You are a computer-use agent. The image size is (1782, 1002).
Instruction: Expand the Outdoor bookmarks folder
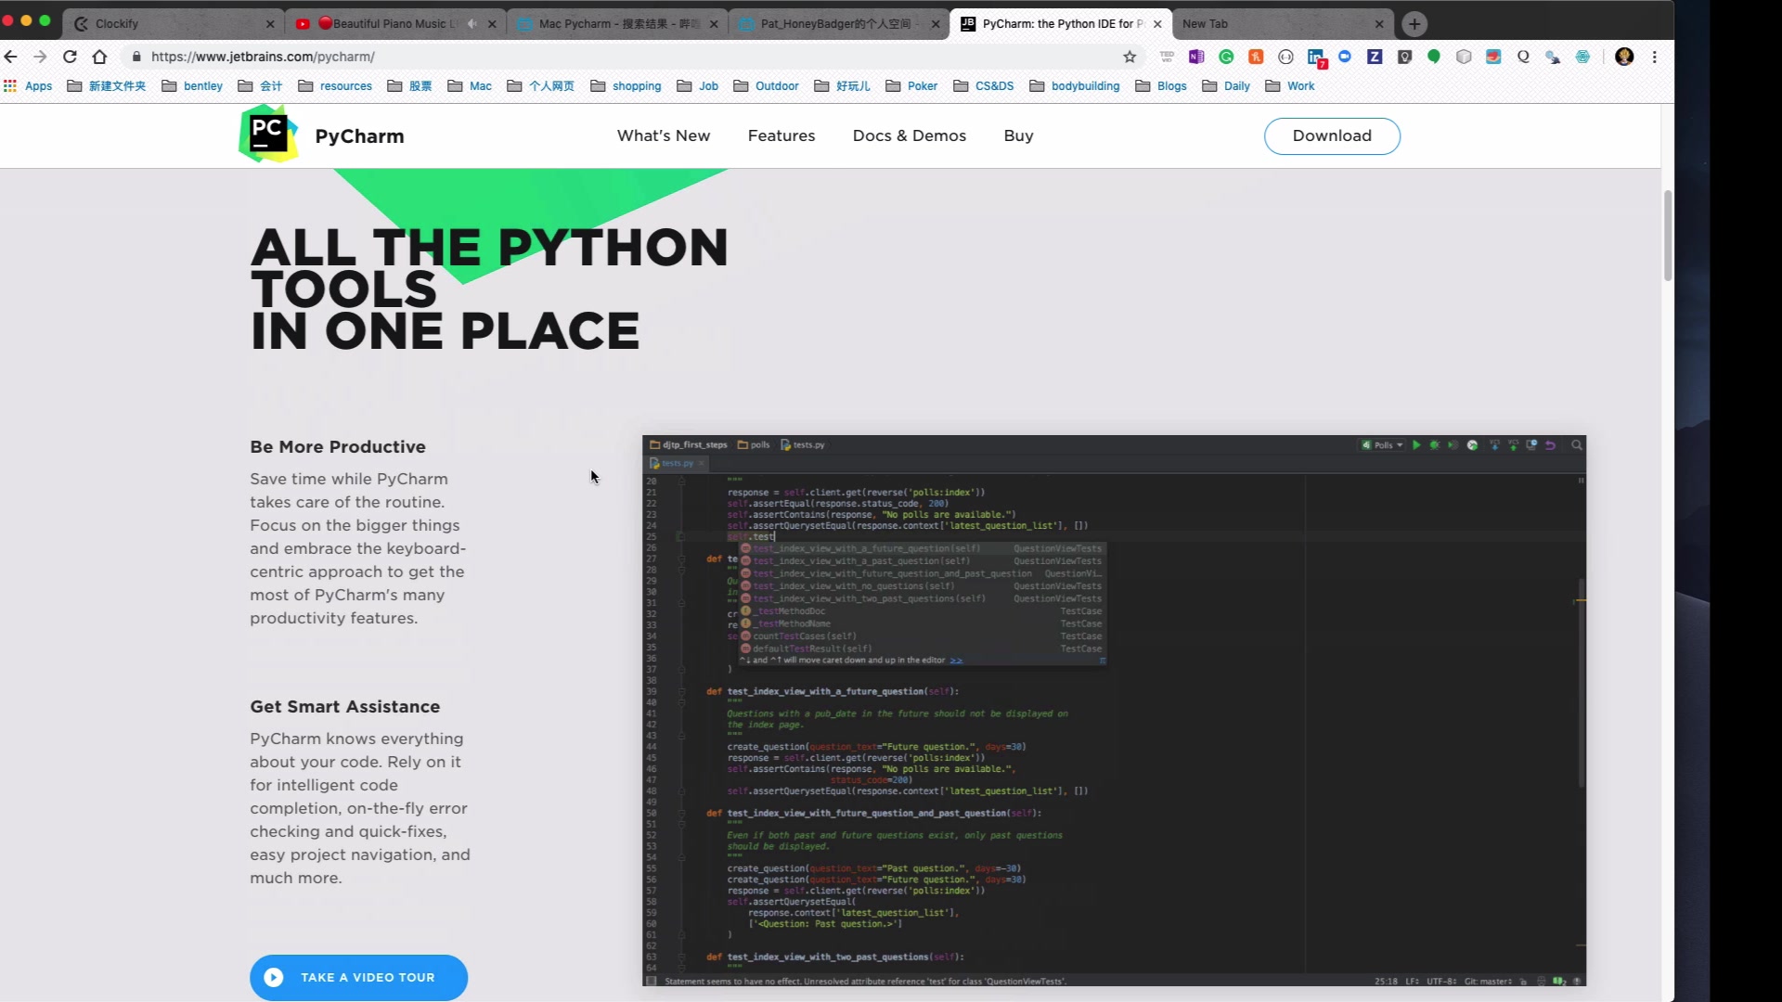pos(767,85)
